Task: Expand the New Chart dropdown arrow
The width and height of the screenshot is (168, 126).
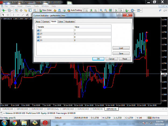Action: pyautogui.click(x=6, y=10)
